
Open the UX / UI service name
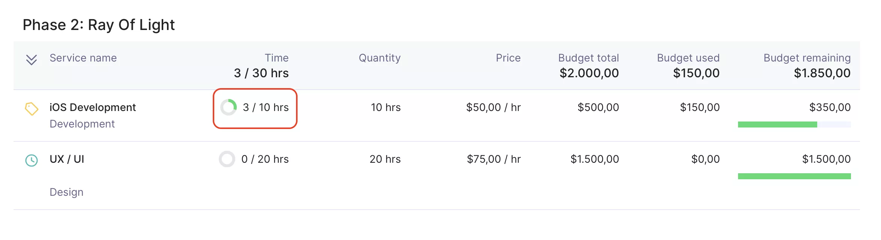click(67, 159)
